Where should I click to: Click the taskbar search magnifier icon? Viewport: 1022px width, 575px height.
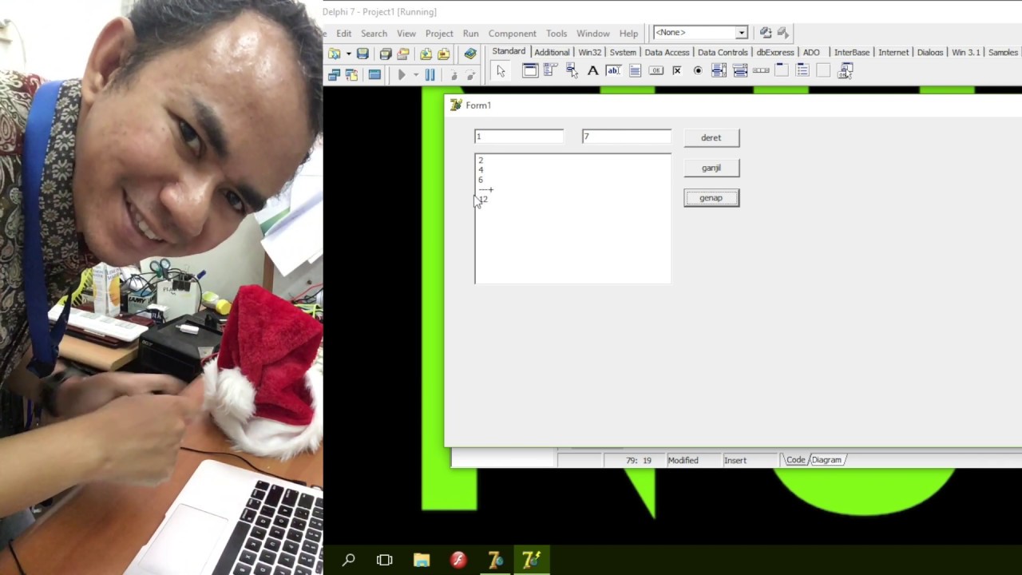click(348, 560)
